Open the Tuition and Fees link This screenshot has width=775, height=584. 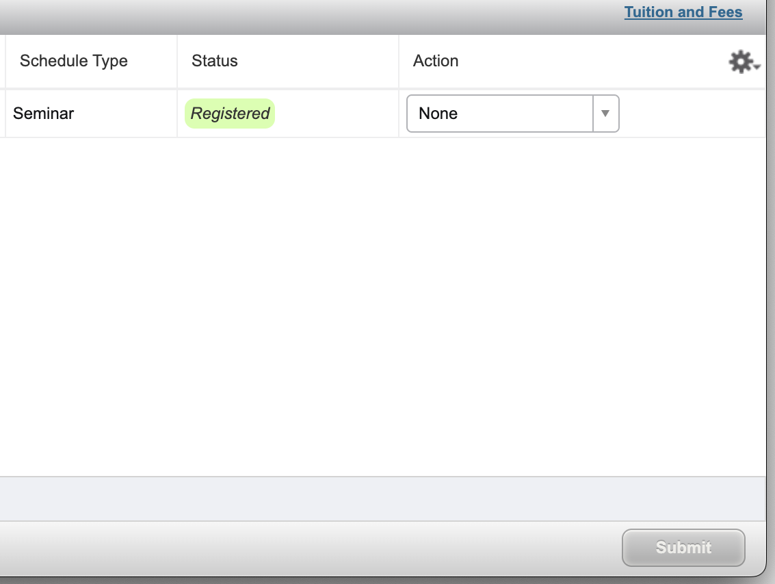tap(683, 12)
